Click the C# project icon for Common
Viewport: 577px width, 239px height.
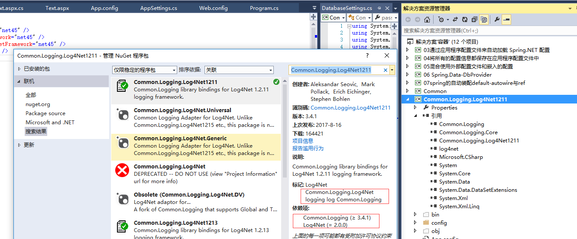(418, 91)
